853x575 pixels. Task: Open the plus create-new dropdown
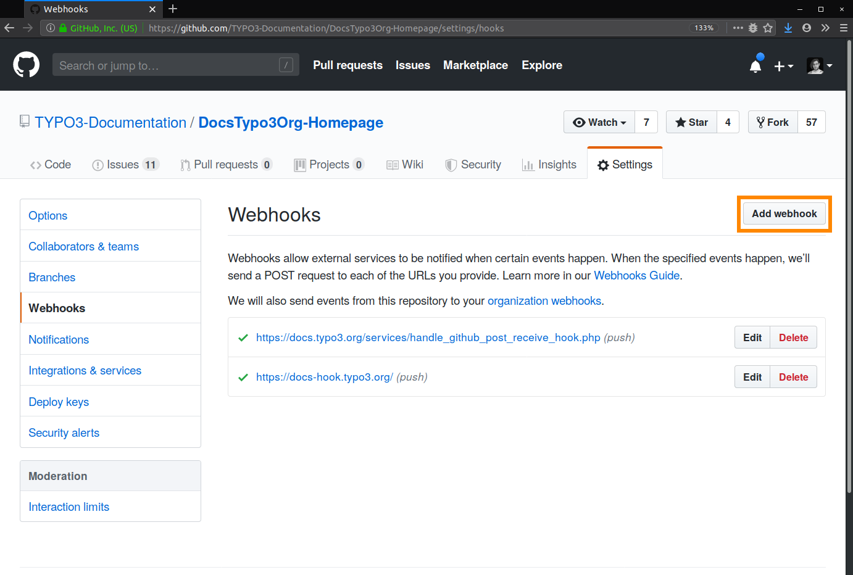[x=784, y=66]
